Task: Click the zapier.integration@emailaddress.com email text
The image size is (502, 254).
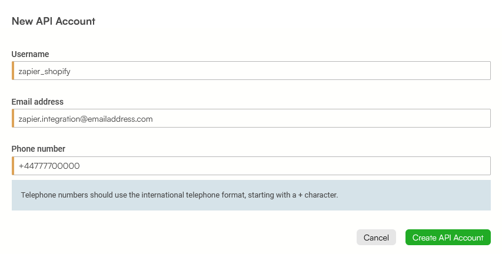Action: click(85, 119)
